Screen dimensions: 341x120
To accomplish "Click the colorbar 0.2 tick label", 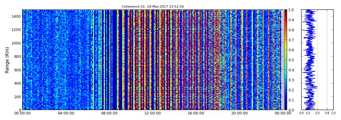I will coord(291,90).
